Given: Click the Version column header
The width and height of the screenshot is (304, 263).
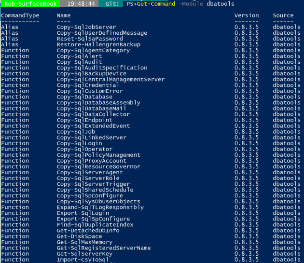Looking at the screenshot, I should pyautogui.click(x=247, y=15).
